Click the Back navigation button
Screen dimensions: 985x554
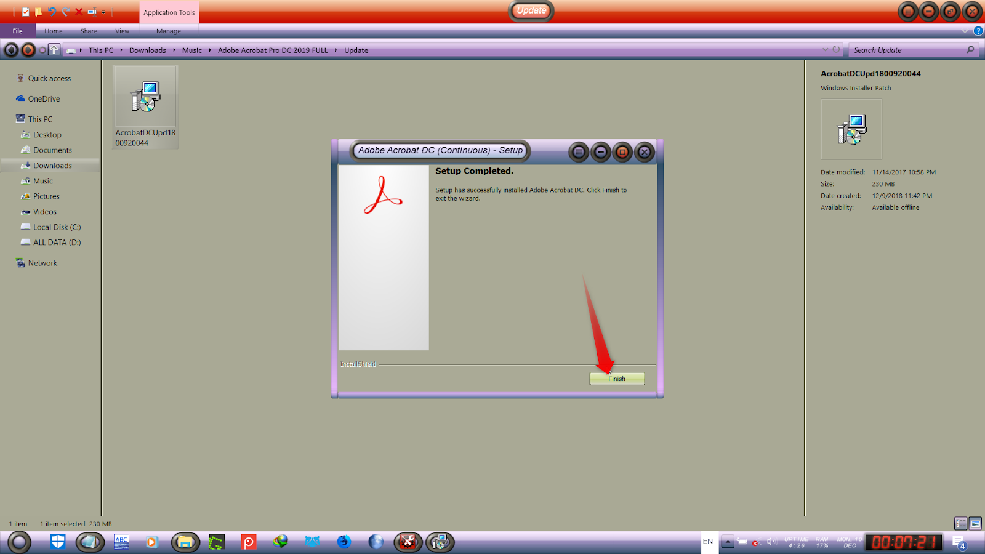tap(10, 50)
